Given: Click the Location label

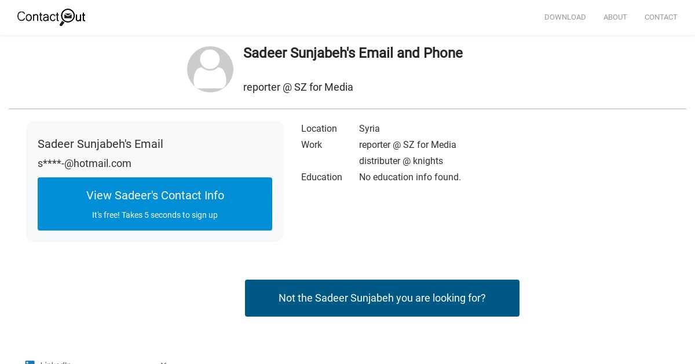Looking at the screenshot, I should pyautogui.click(x=319, y=129).
